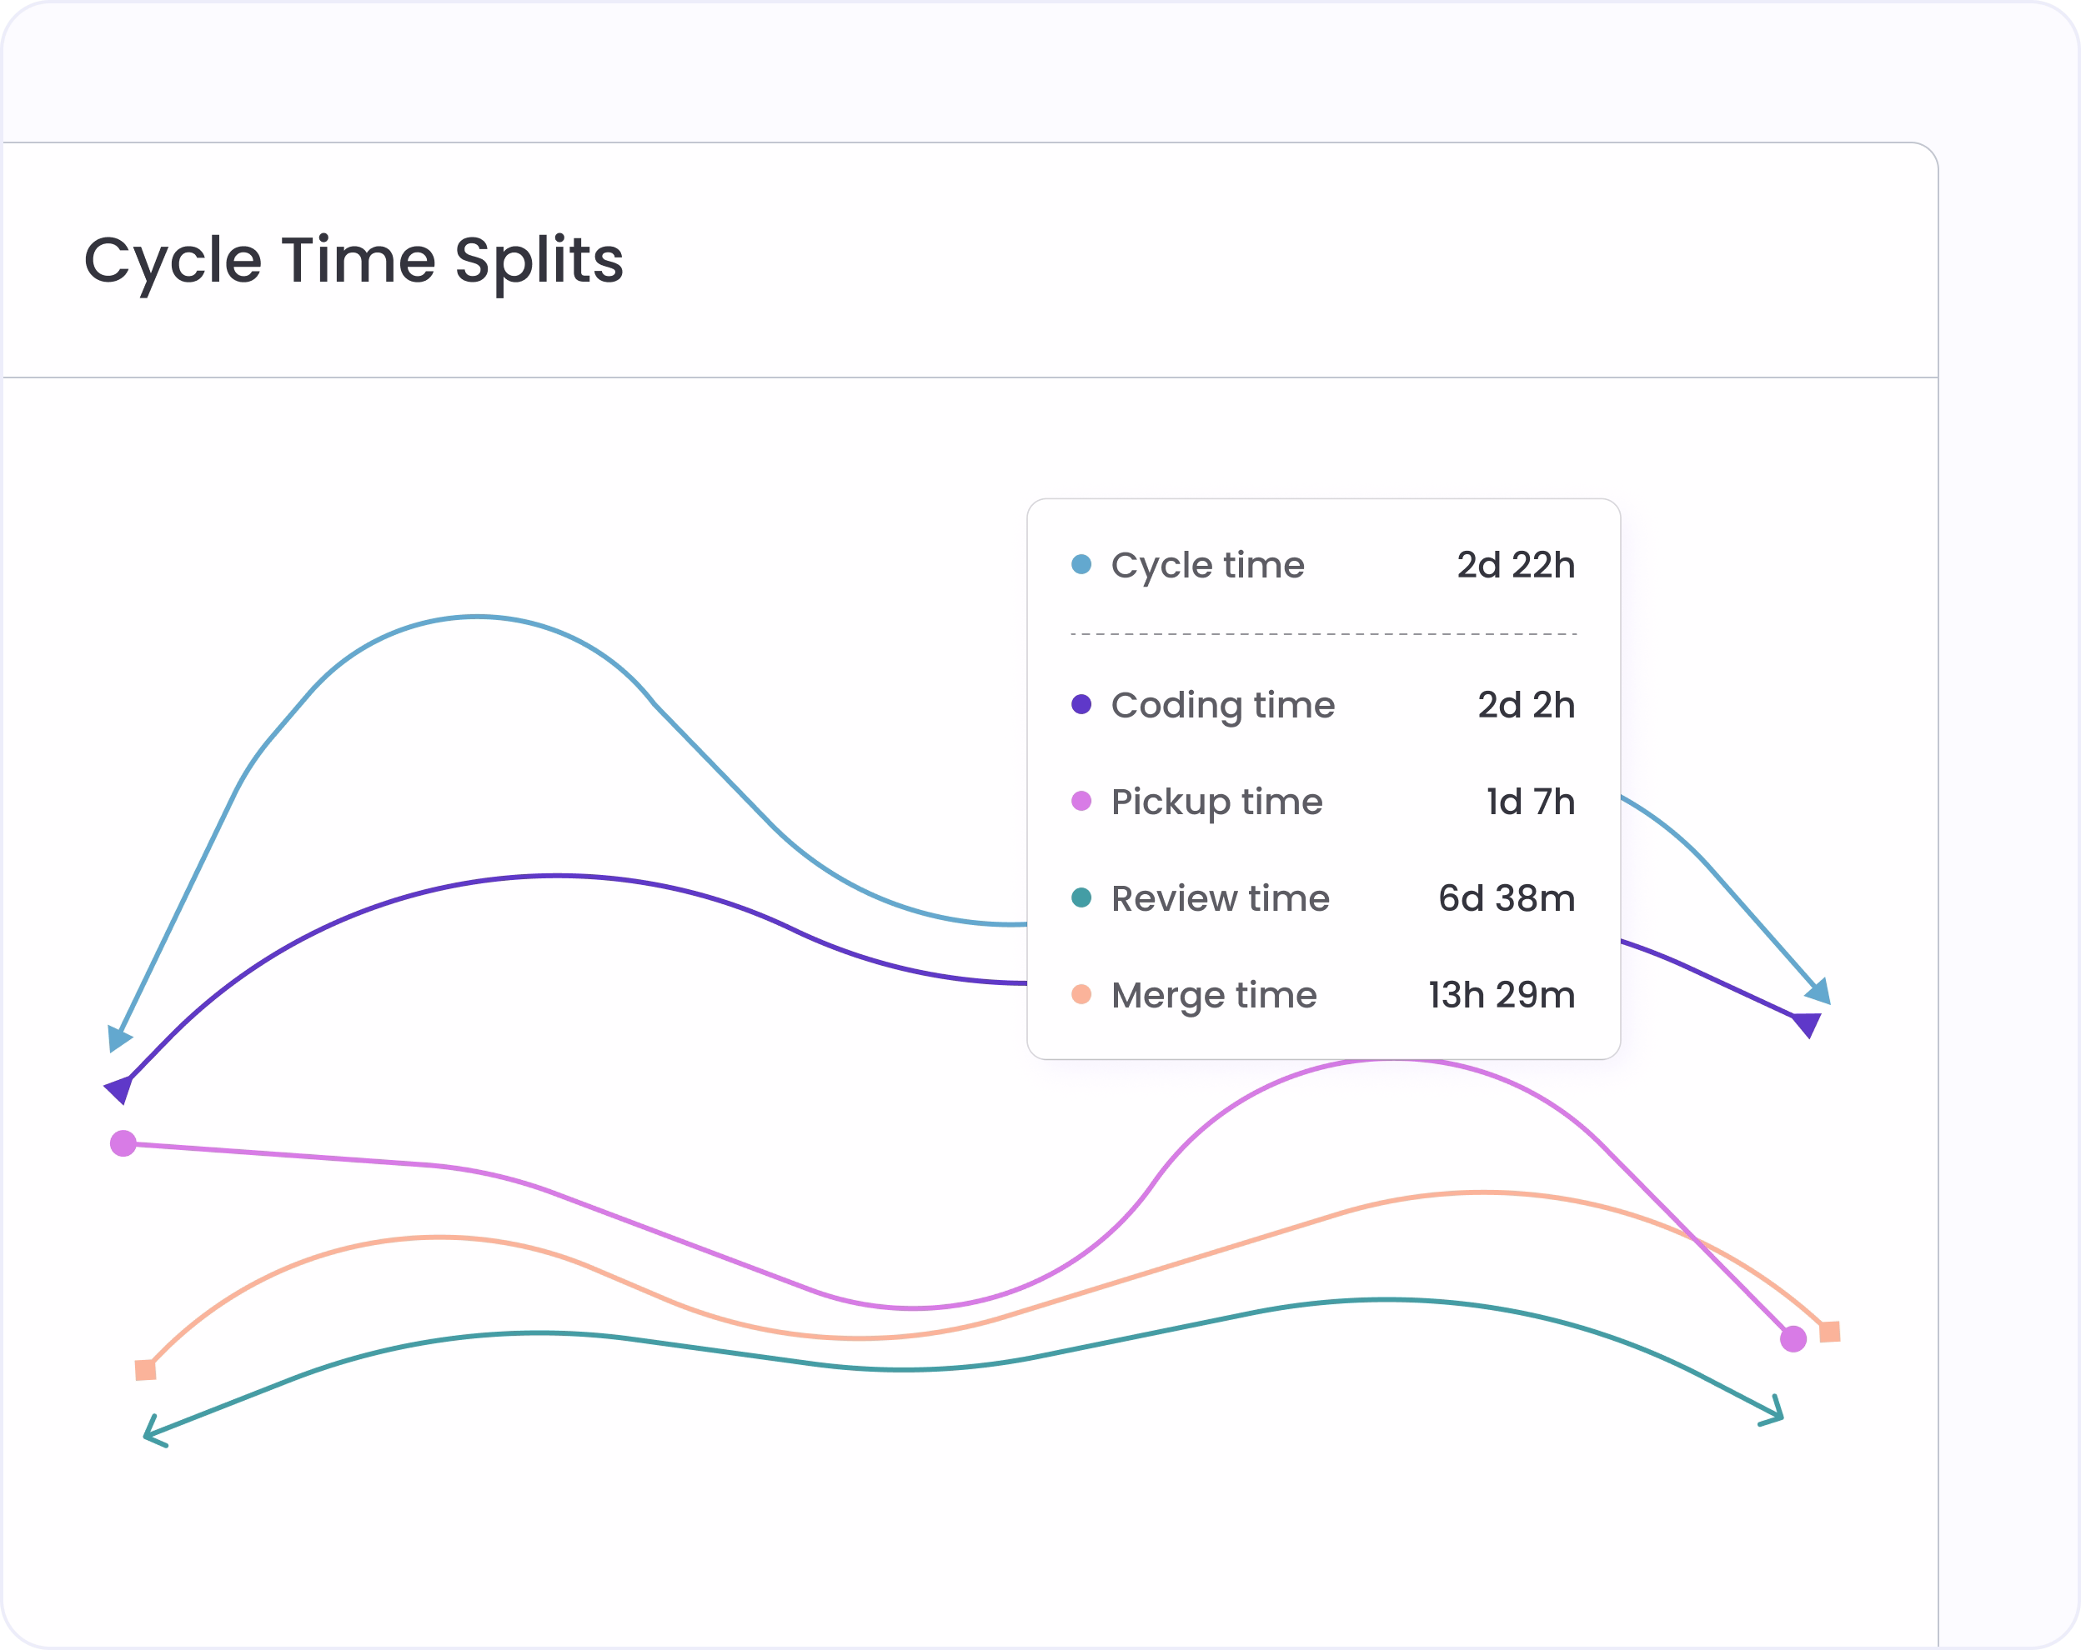Click the pink Pickup time legend dot
This screenshot has width=2081, height=1650.
pos(1081,801)
